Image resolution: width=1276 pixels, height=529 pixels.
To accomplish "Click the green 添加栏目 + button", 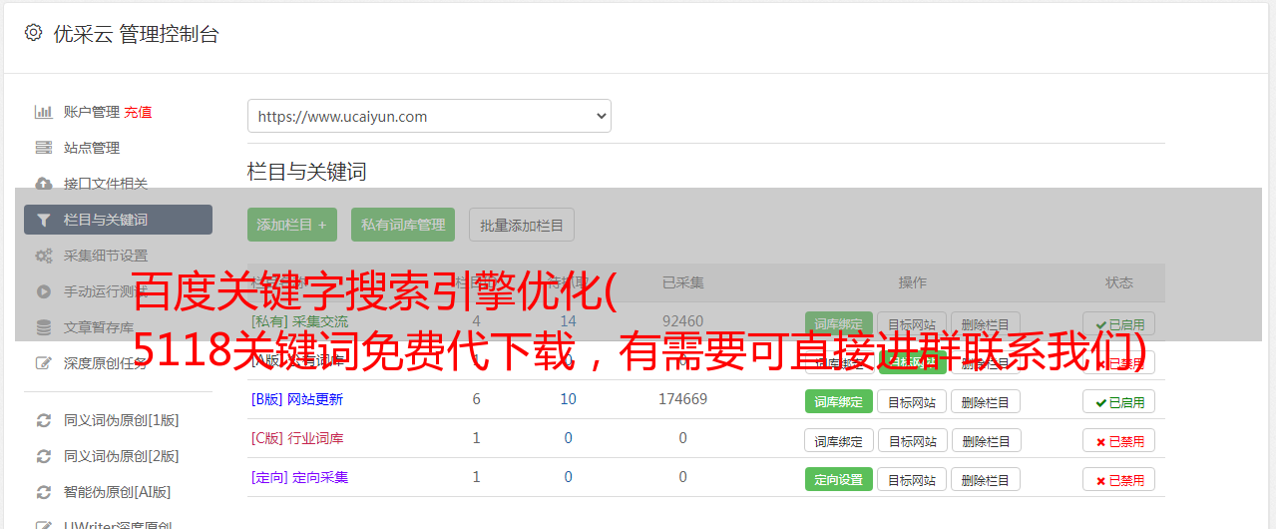I will point(292,225).
